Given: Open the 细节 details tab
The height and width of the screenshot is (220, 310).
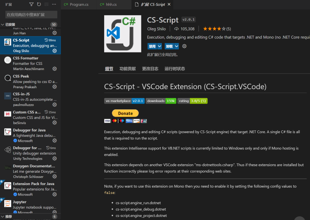Looking at the screenshot, I should coord(109,69).
